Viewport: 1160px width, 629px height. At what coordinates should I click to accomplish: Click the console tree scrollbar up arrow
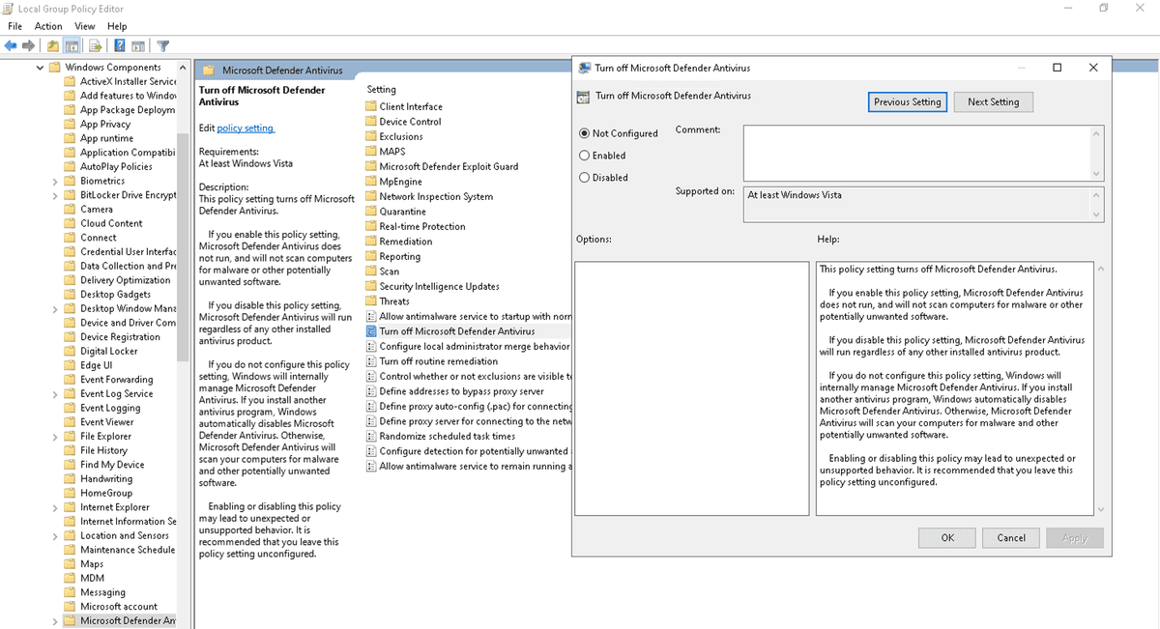183,68
